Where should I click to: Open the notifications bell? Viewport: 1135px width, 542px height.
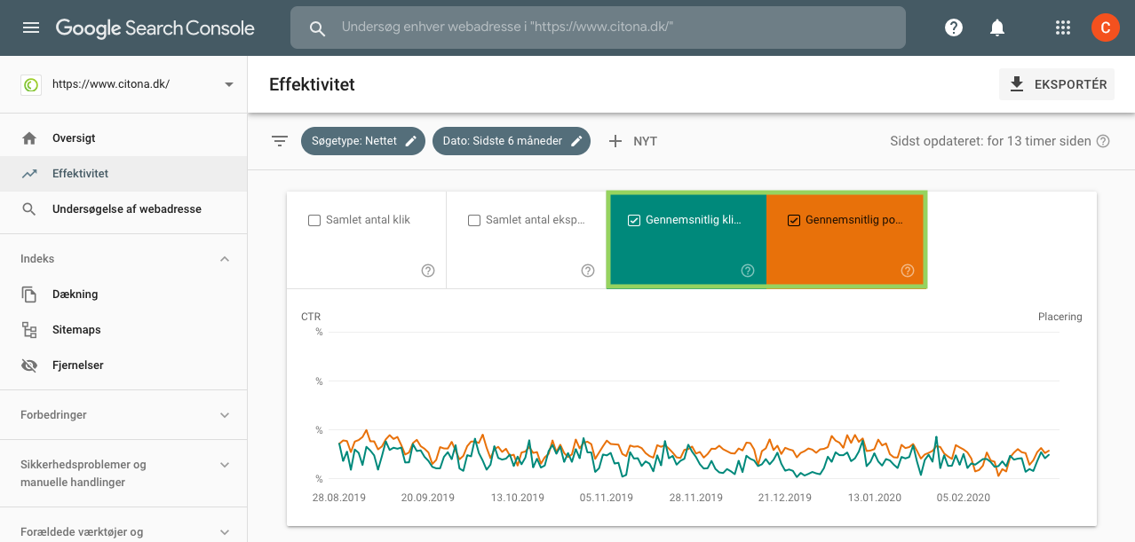click(x=997, y=27)
